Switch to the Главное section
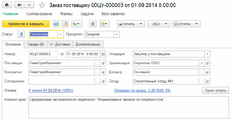 click(10, 14)
